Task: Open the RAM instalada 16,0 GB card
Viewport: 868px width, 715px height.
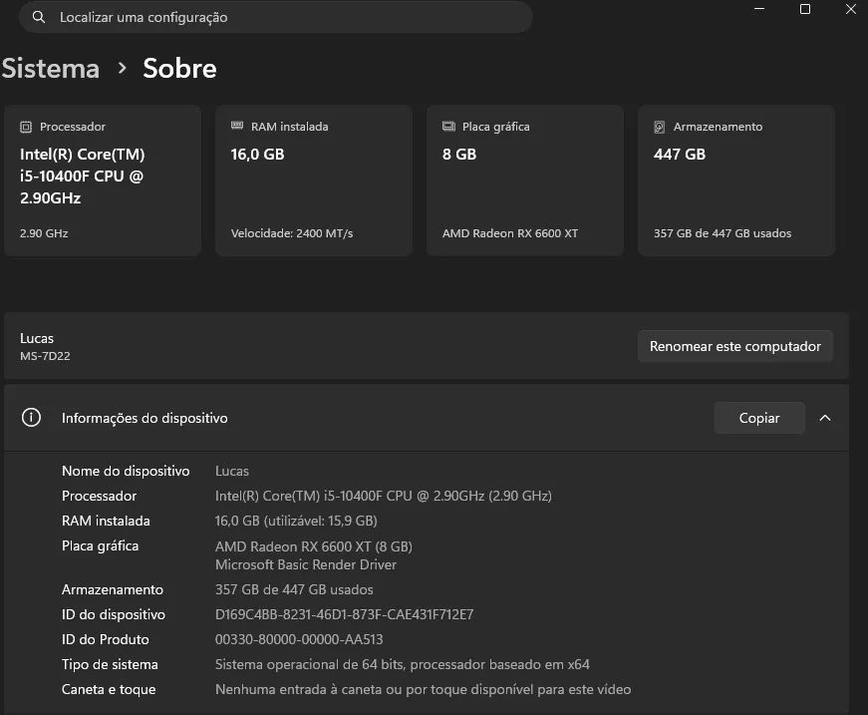Action: coord(314,180)
